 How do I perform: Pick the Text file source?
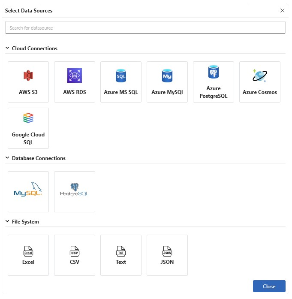[x=121, y=255]
